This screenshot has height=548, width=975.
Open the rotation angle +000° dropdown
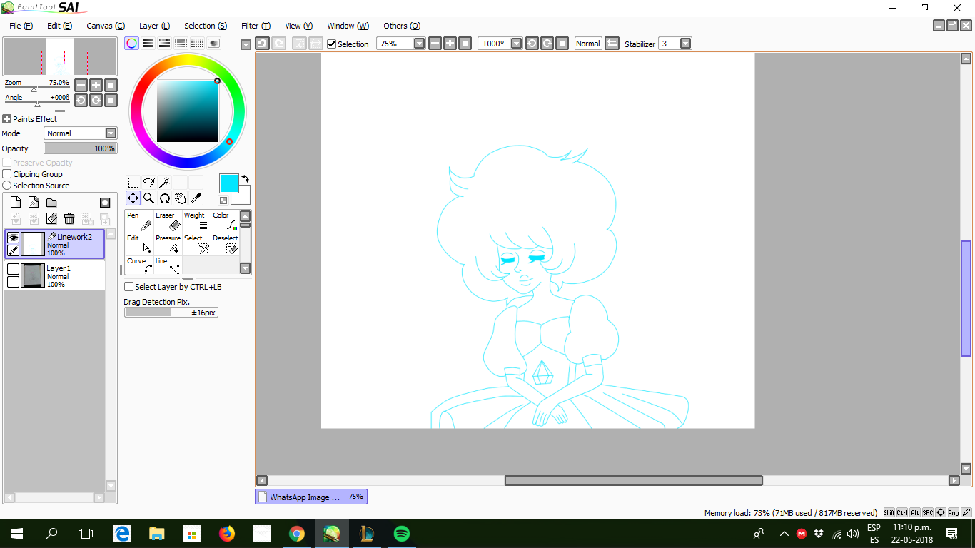(x=516, y=44)
